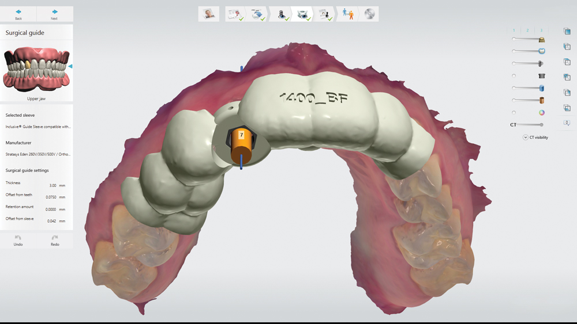The height and width of the screenshot is (324, 577).
Task: Select visibility preset tab 3
Action: [x=541, y=31]
